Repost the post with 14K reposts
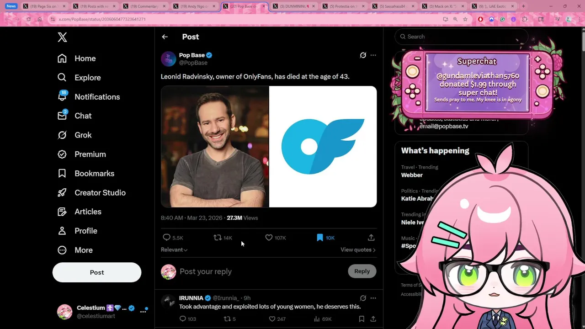Screen dimensions: 585x329 (223, 238)
